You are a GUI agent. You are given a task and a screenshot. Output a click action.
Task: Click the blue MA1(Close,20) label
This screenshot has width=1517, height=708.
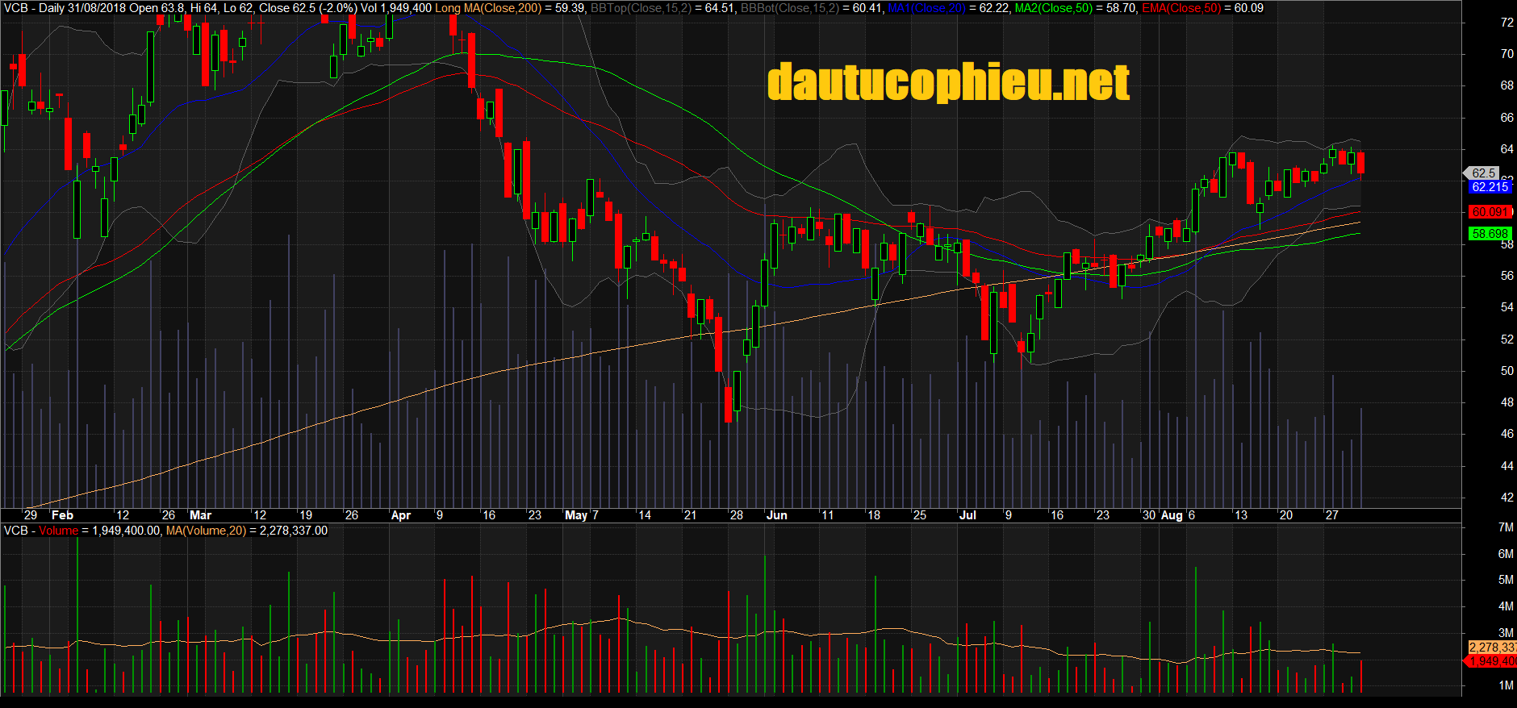[x=926, y=8]
